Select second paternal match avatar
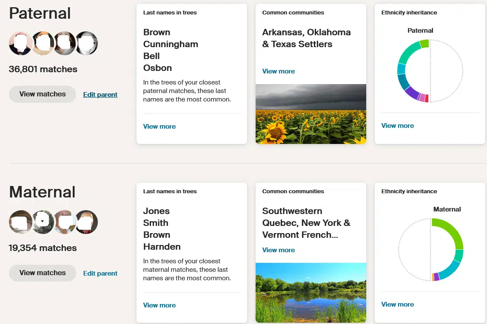The width and height of the screenshot is (487, 324). pyautogui.click(x=43, y=43)
